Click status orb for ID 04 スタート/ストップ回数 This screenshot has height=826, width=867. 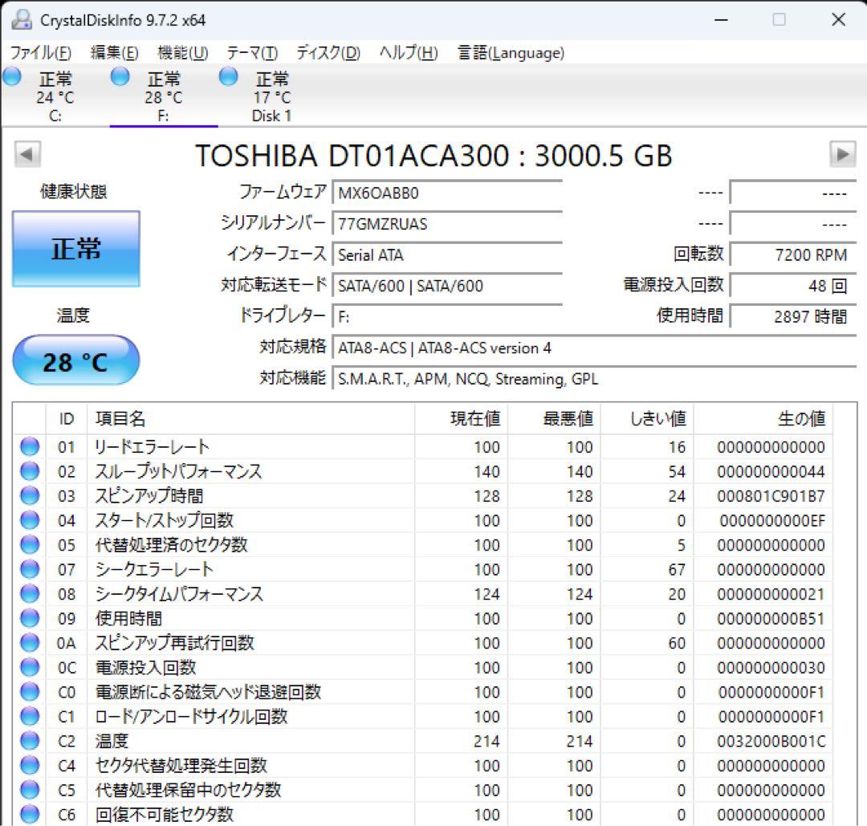tap(30, 520)
